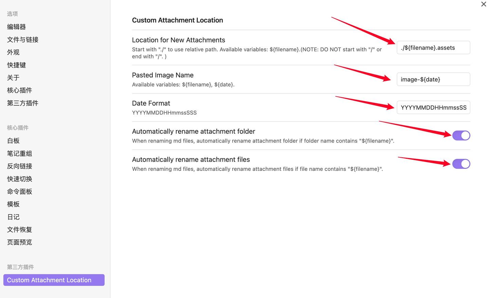Screen dimensions: 489x298
Task: Disable Automatically rename attachment files switch
Action: [x=461, y=164]
